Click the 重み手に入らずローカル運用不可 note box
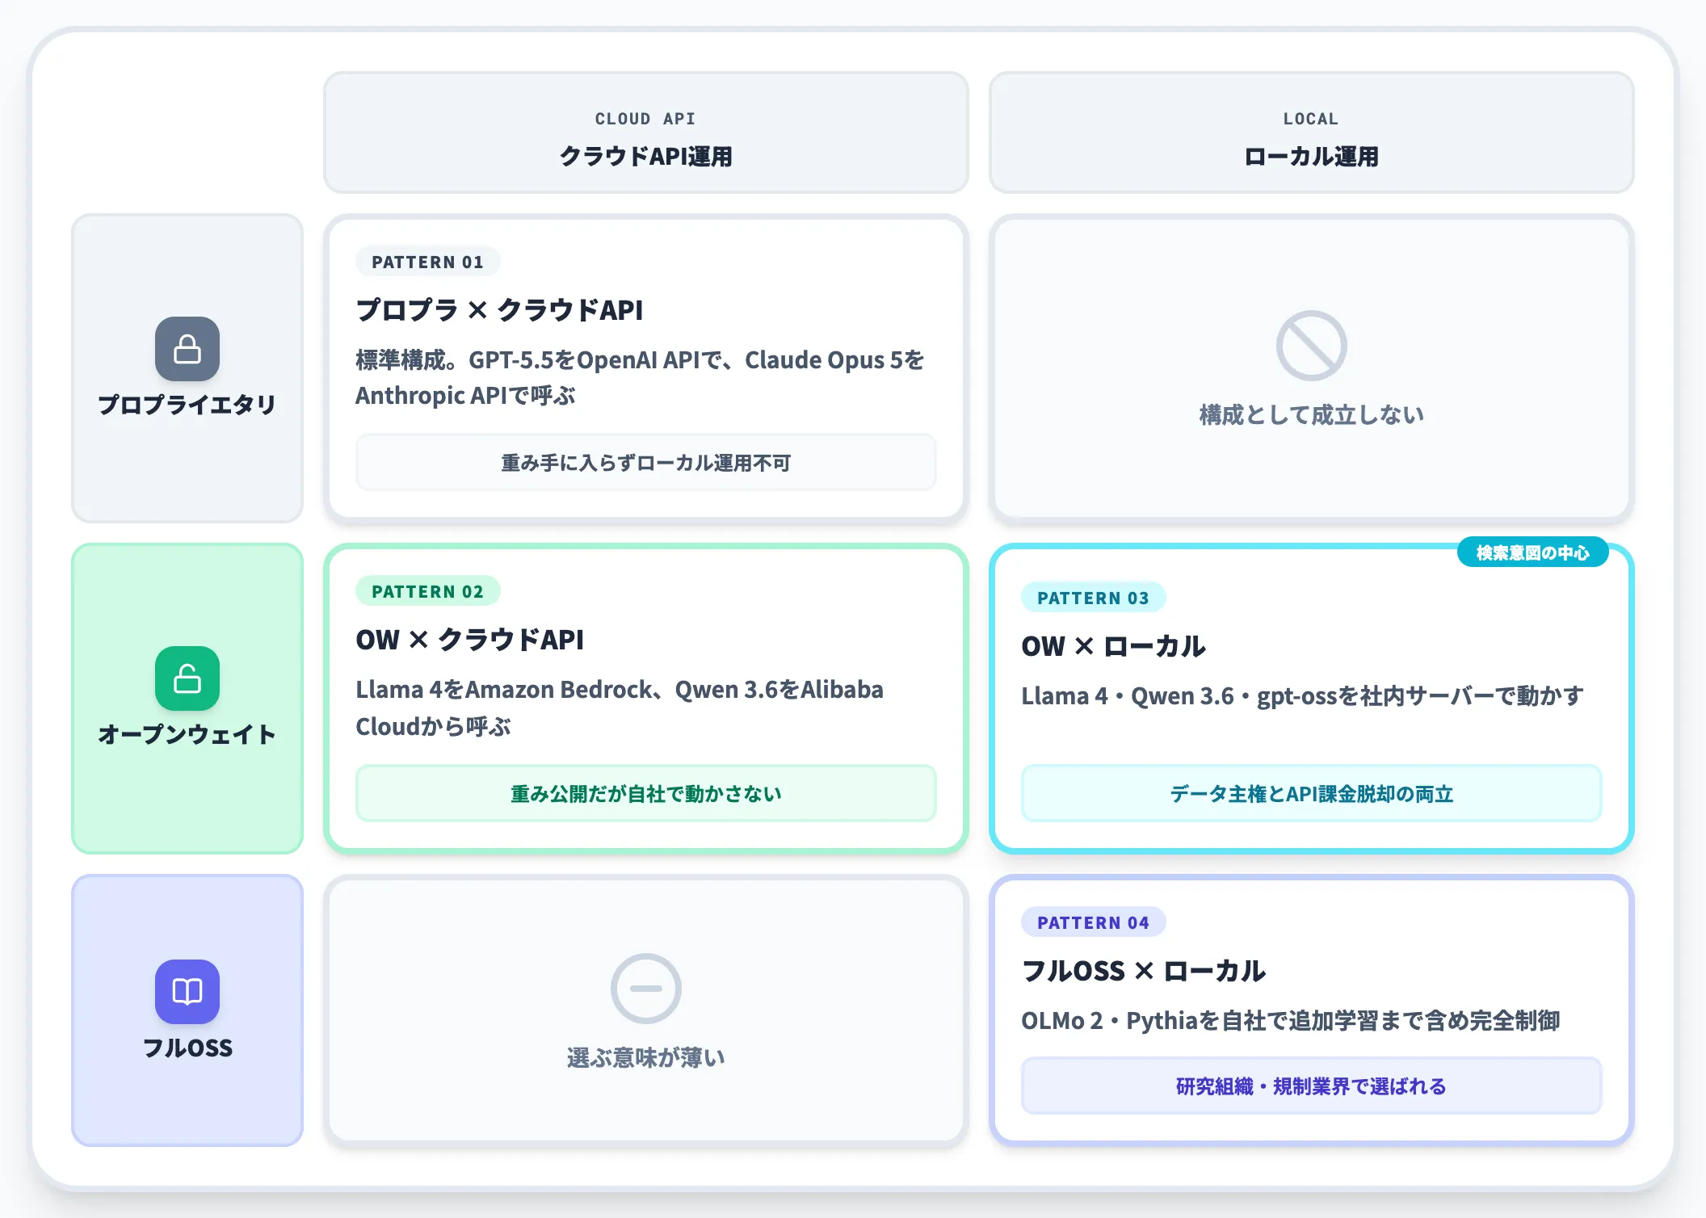Viewport: 1706px width, 1218px height. coord(646,463)
